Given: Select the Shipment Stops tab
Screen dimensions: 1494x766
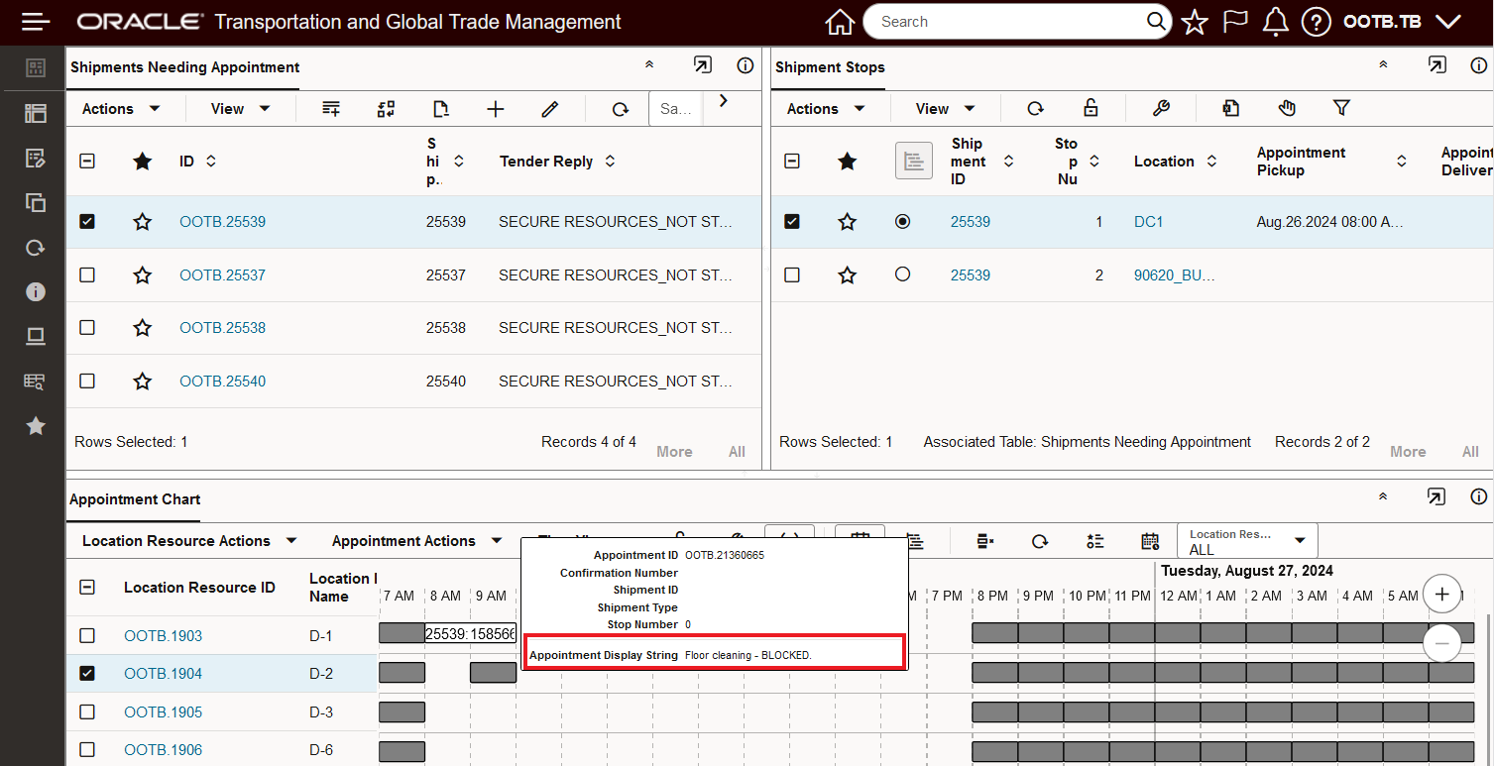Looking at the screenshot, I should point(830,67).
